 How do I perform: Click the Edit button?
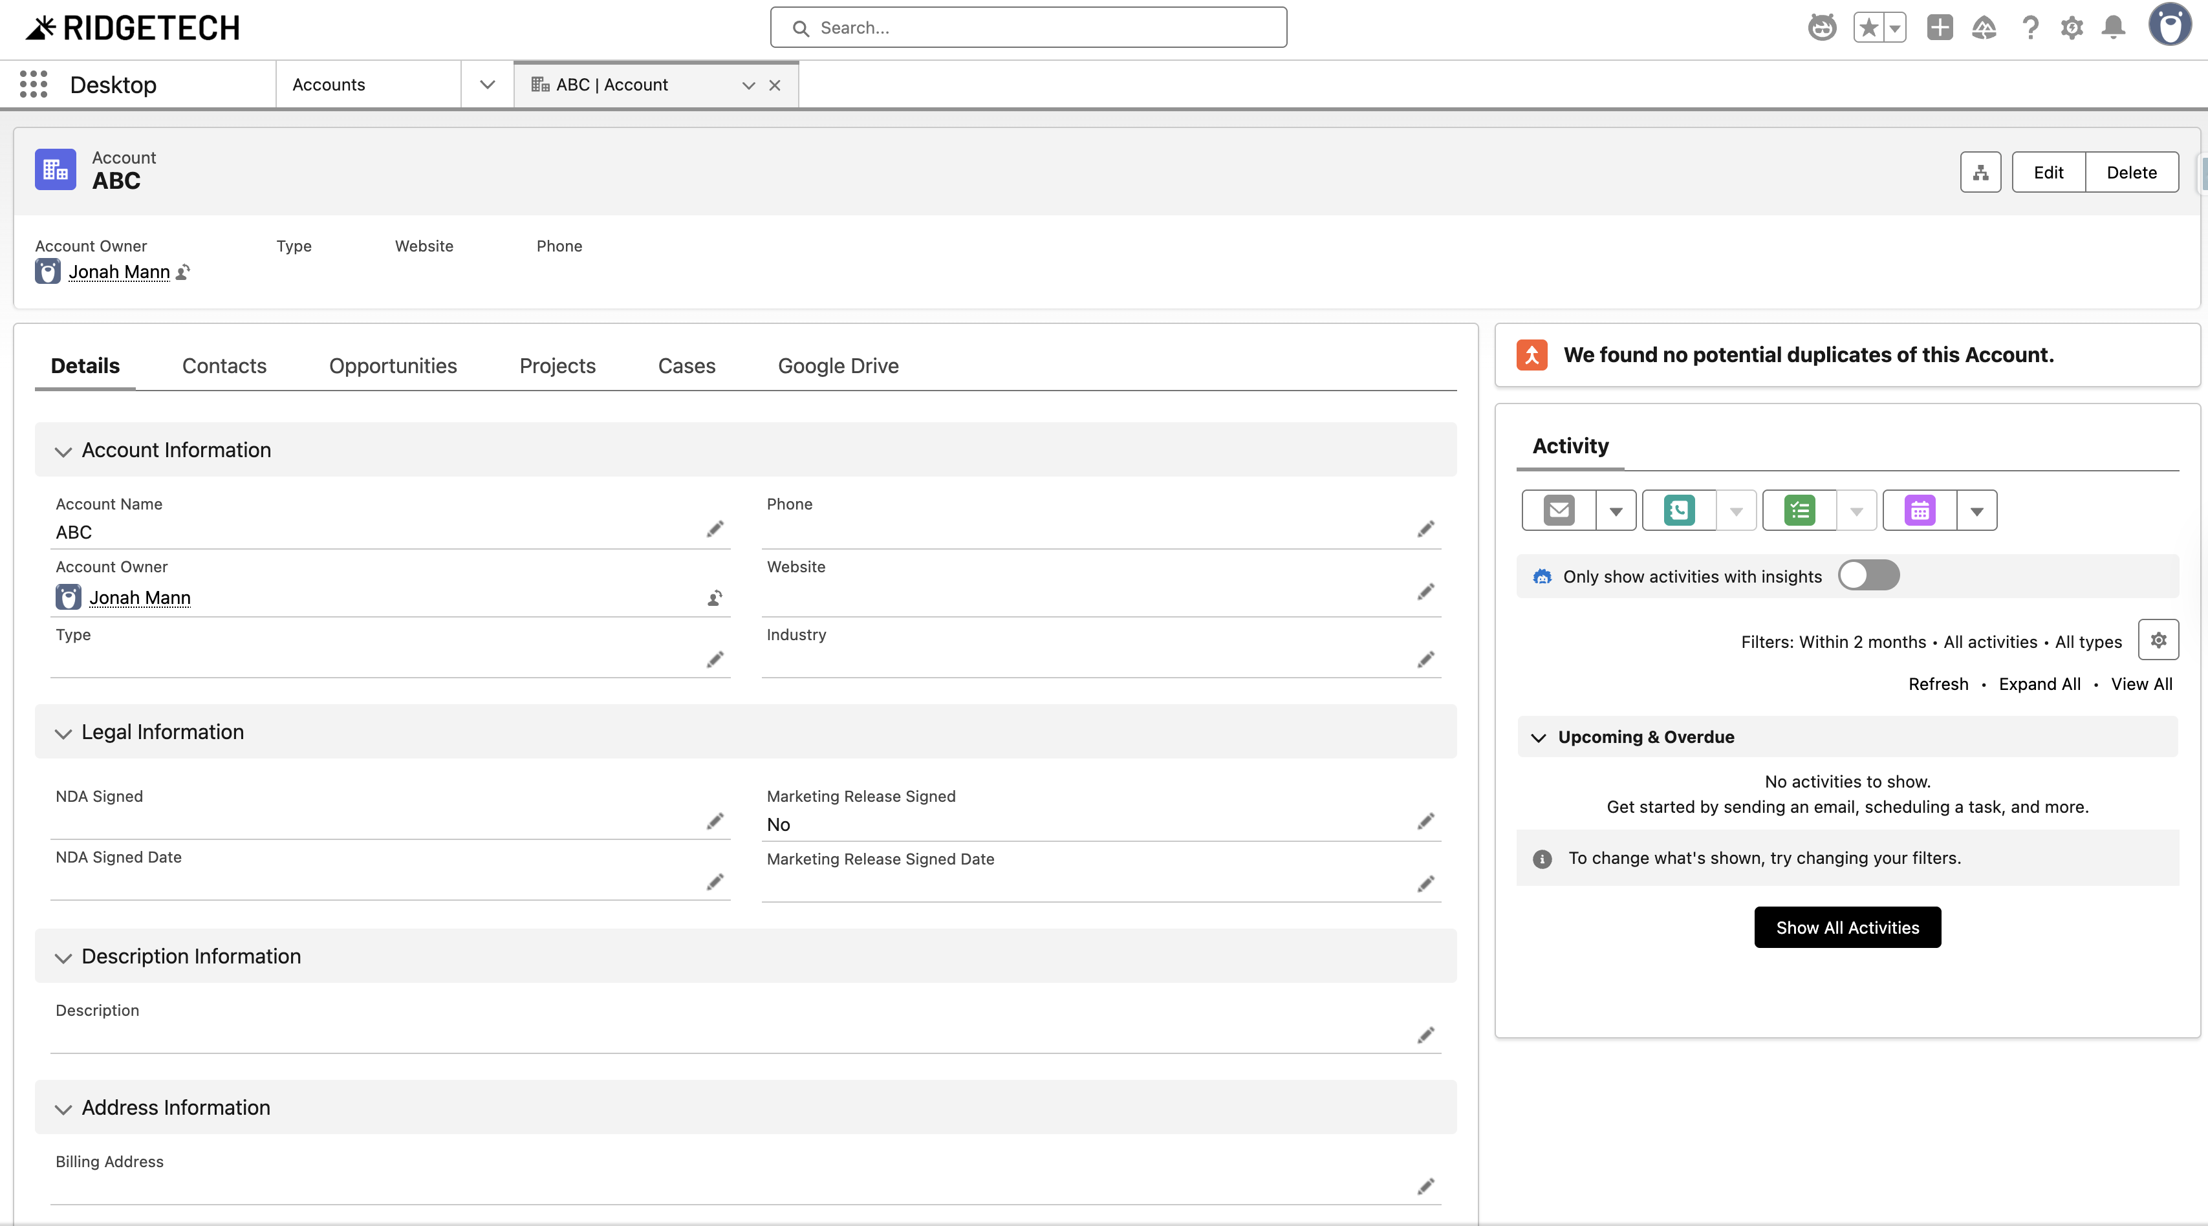tap(2048, 172)
